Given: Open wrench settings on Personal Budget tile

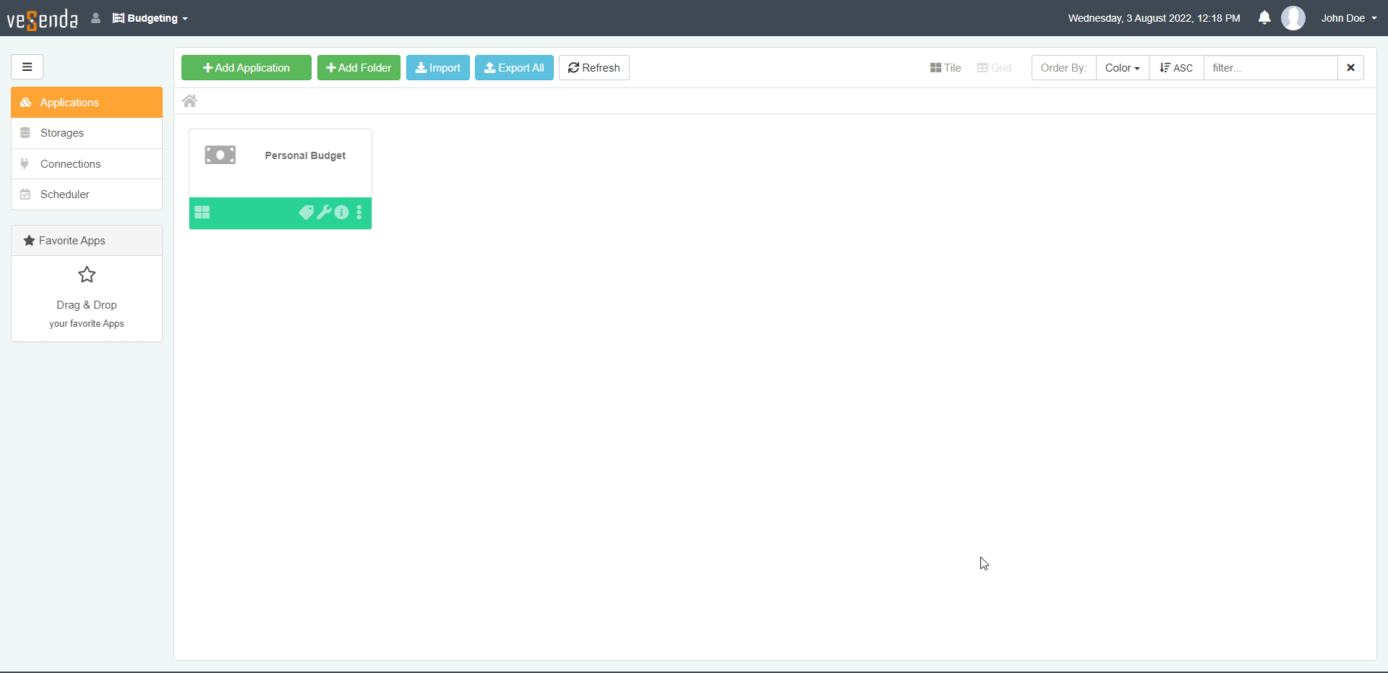Looking at the screenshot, I should point(324,213).
